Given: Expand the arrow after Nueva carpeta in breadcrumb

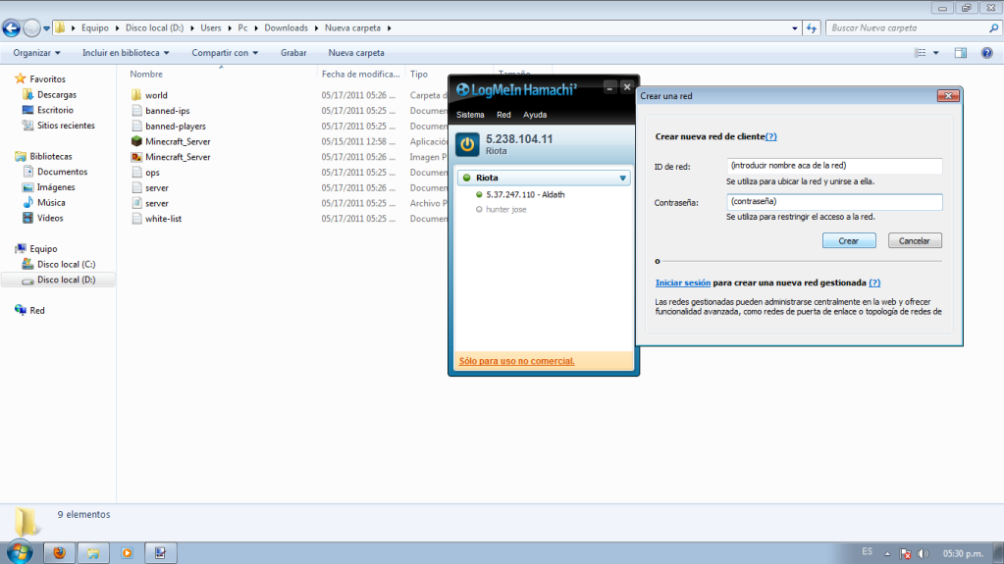Looking at the screenshot, I should pos(389,28).
